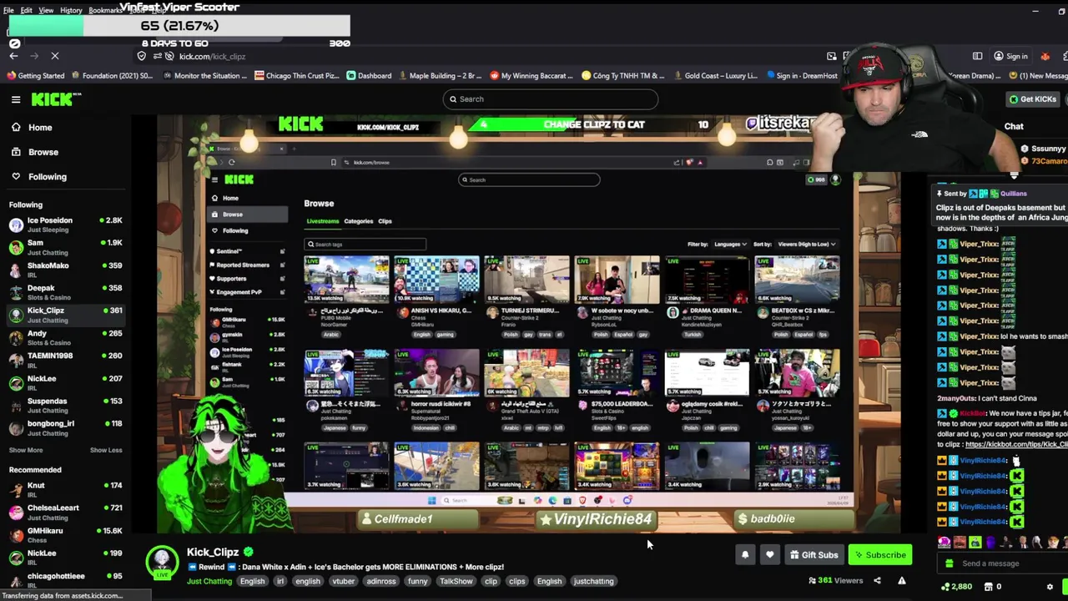Viewport: 1068px width, 601px height.
Task: Click the kick.com/kick_clipz address bar
Action: pyautogui.click(x=211, y=57)
